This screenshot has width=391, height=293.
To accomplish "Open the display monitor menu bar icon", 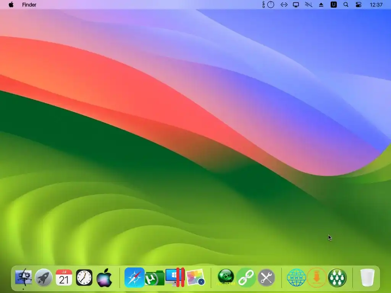I will (296, 5).
